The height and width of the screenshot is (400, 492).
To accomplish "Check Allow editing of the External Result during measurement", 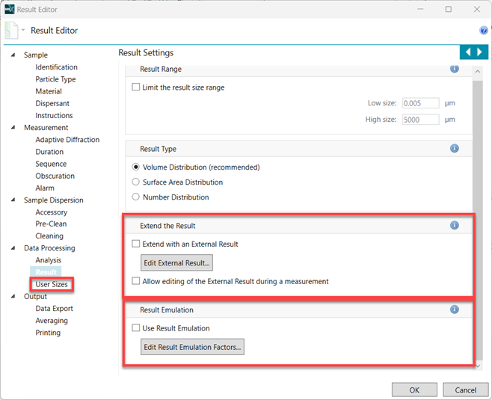I will 135,281.
